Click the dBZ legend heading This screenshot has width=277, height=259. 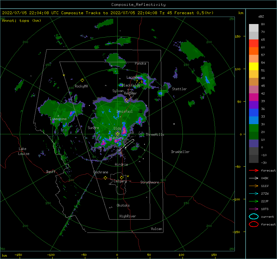click(261, 16)
